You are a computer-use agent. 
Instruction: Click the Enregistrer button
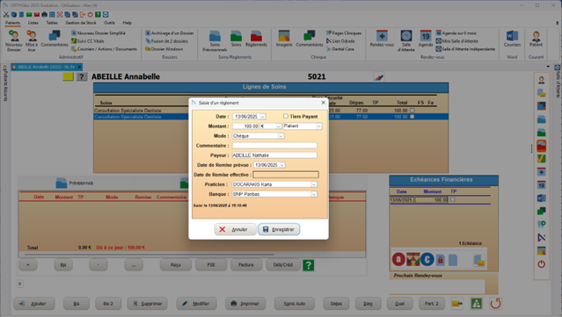tap(279, 229)
